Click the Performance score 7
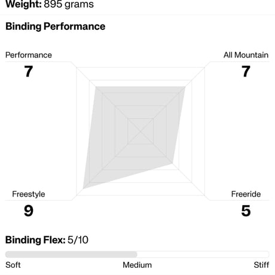275x275 pixels. [x=29, y=71]
